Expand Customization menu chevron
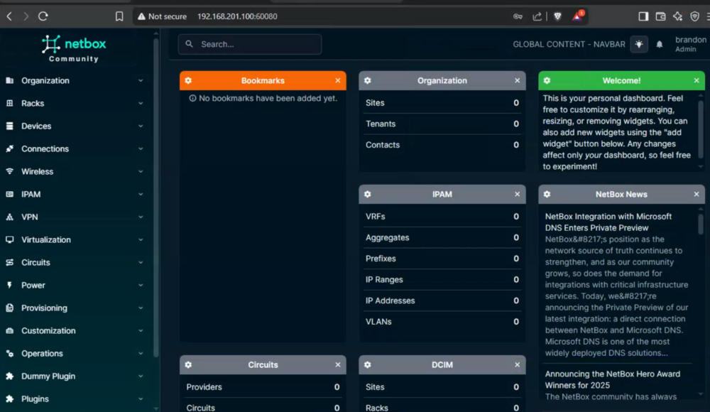The image size is (710, 412). point(141,331)
